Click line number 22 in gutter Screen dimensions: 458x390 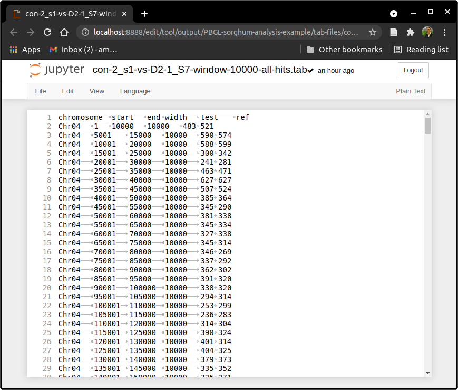click(x=47, y=306)
